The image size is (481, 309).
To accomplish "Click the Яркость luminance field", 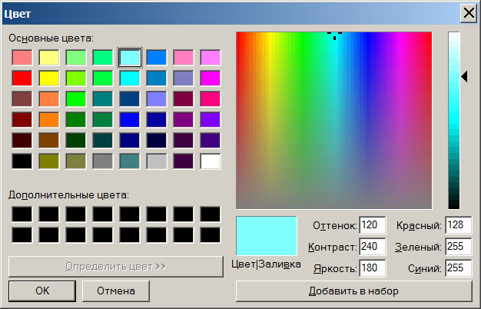I will [371, 268].
